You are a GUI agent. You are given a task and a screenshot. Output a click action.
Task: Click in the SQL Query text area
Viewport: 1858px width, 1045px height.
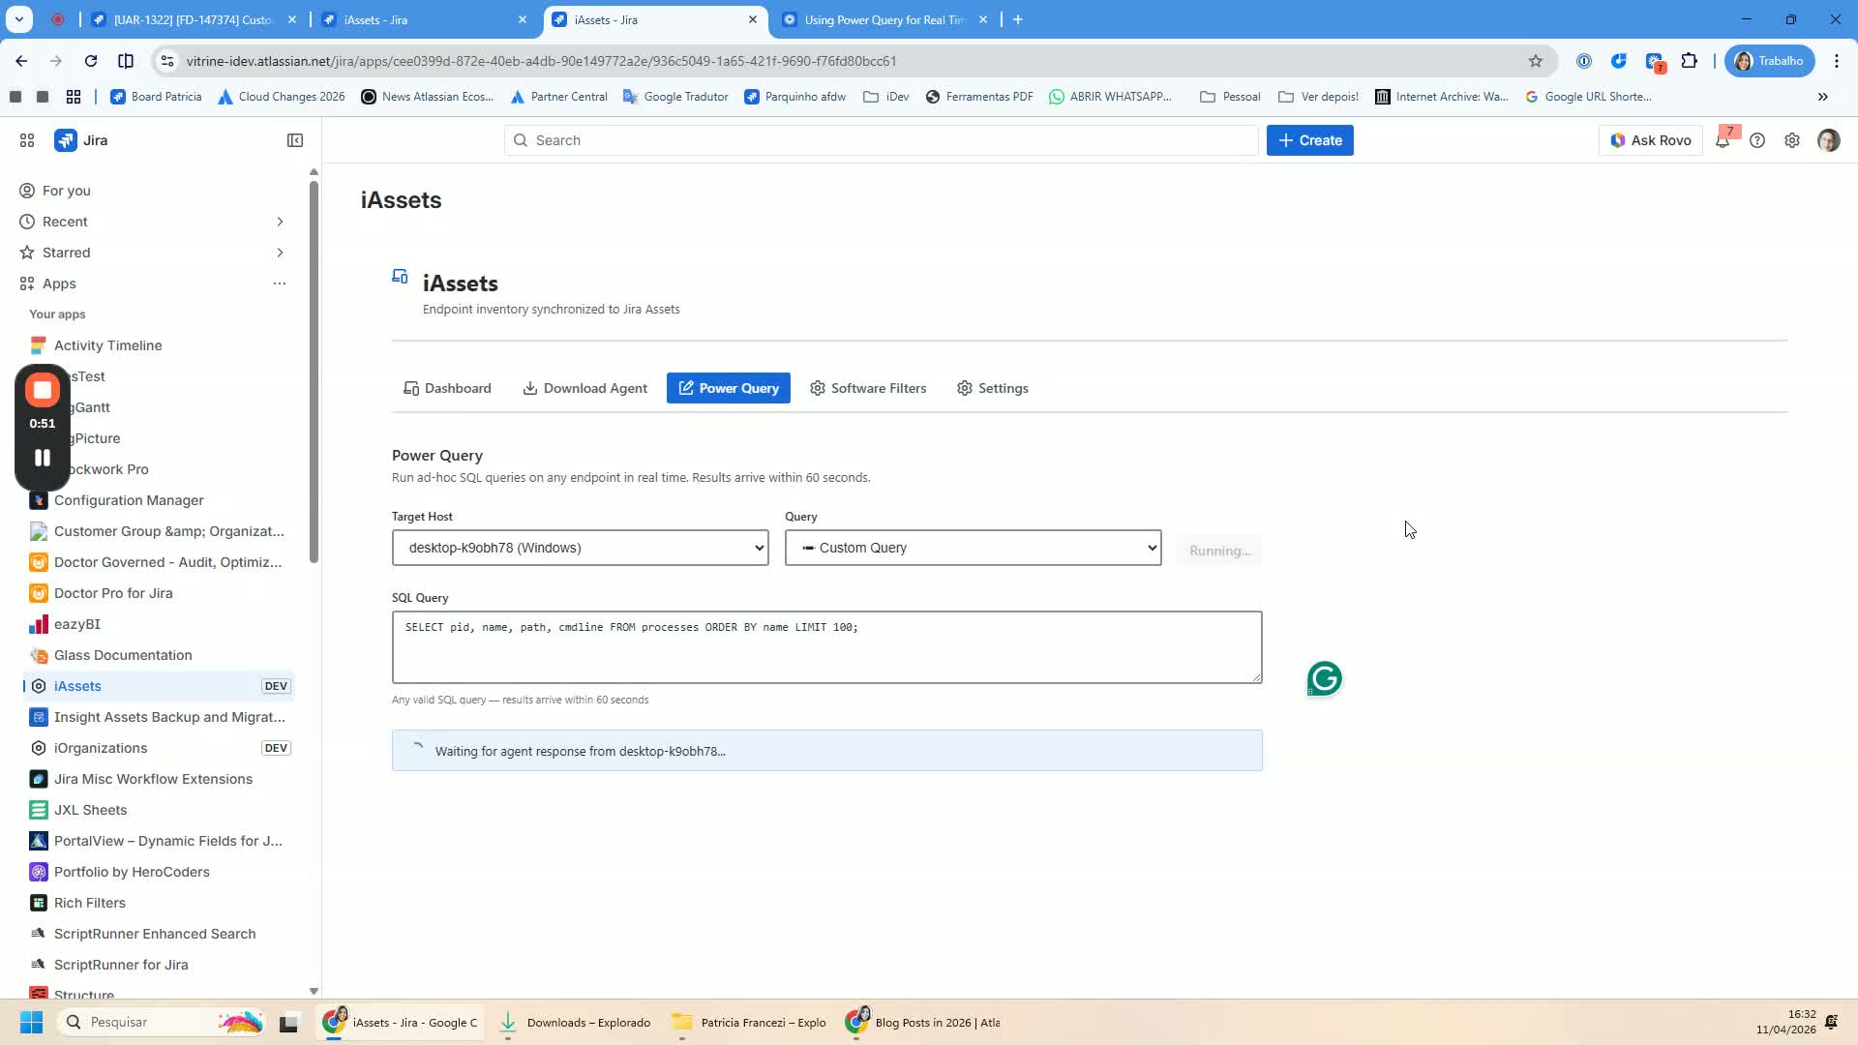[827, 647]
